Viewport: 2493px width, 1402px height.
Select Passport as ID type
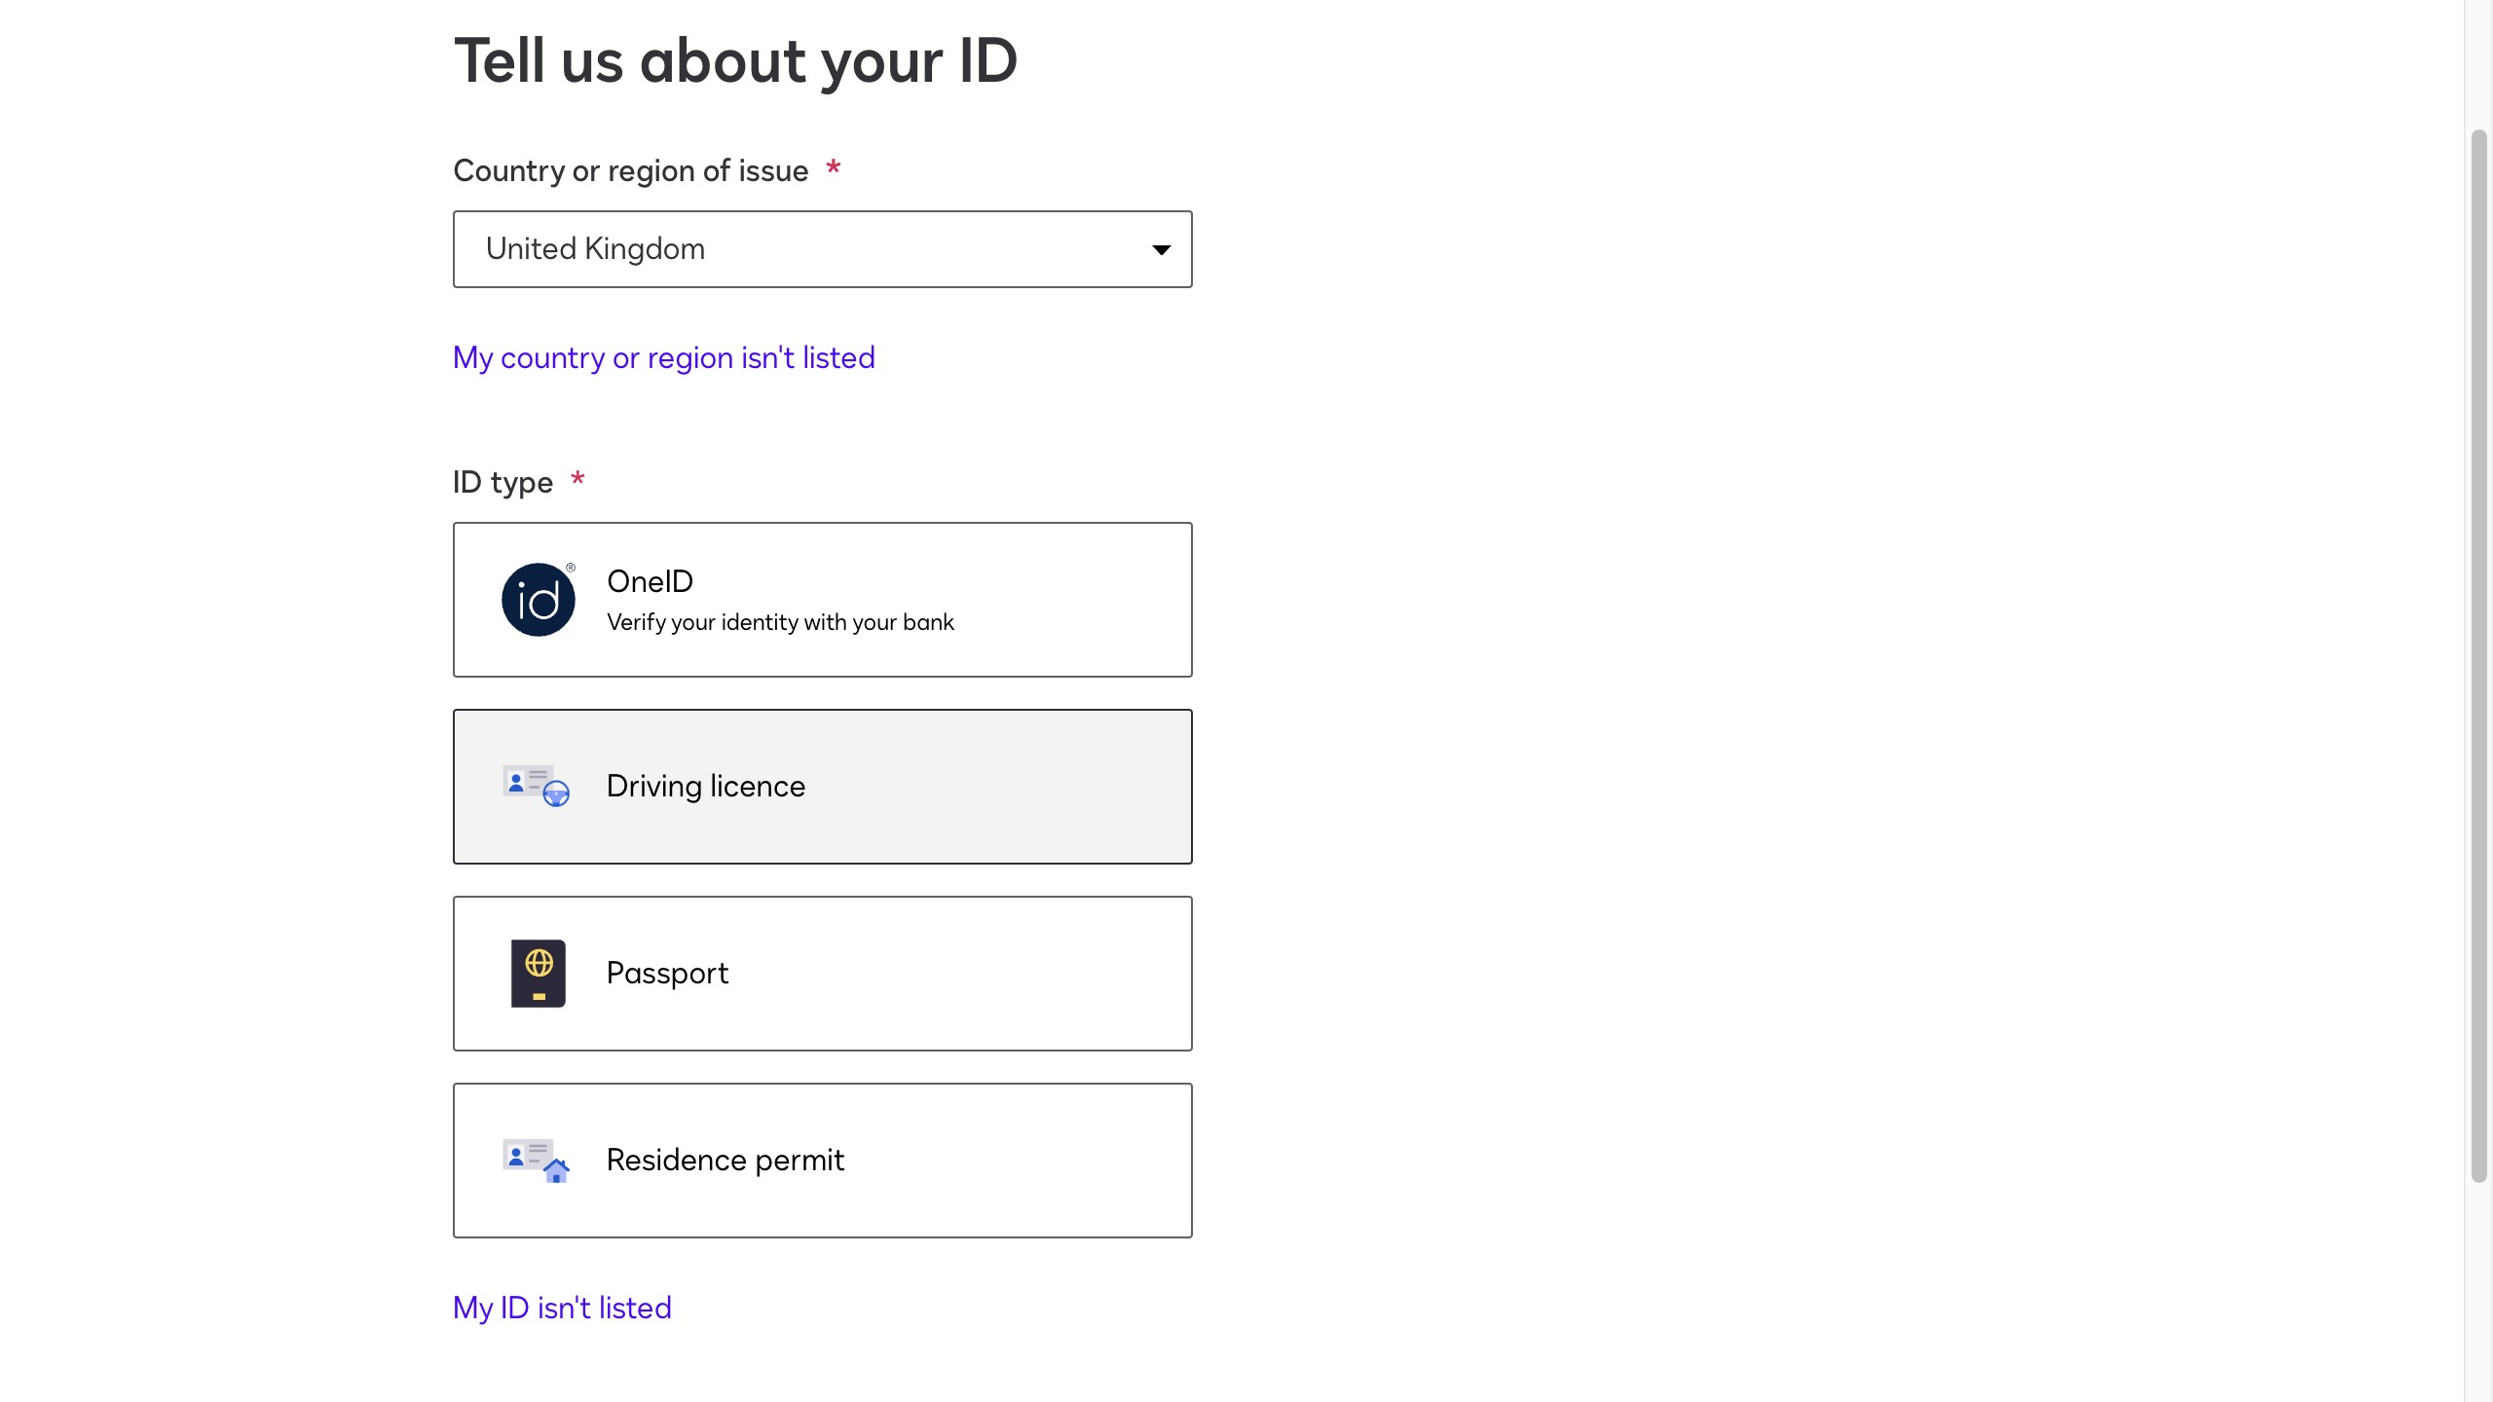tap(667, 973)
